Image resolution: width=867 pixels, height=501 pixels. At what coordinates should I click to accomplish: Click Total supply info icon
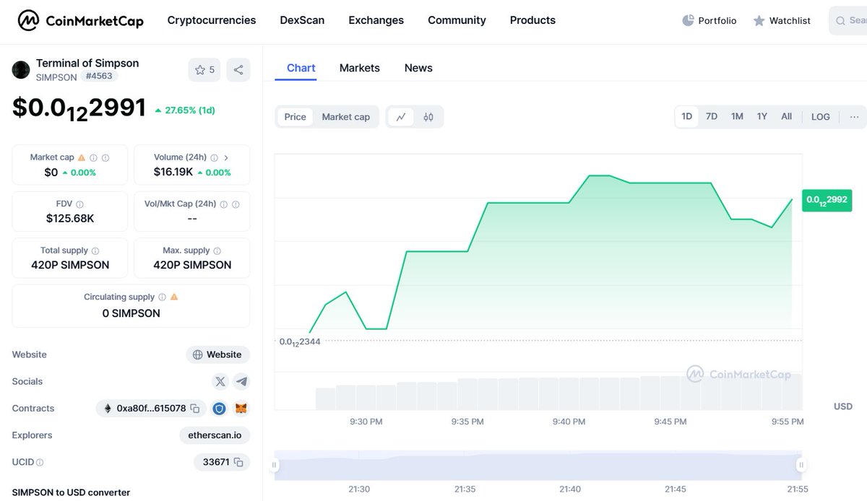pos(95,250)
